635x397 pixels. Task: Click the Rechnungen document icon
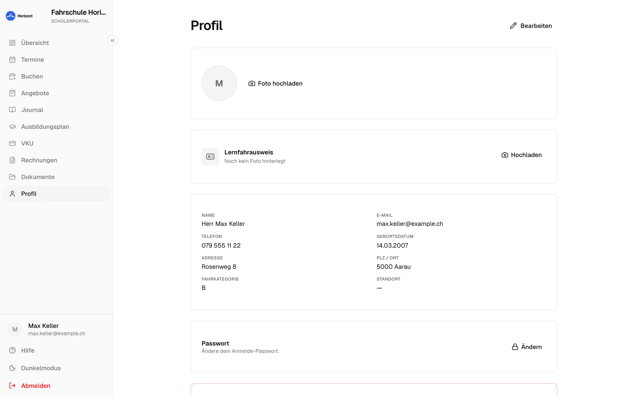[12, 160]
